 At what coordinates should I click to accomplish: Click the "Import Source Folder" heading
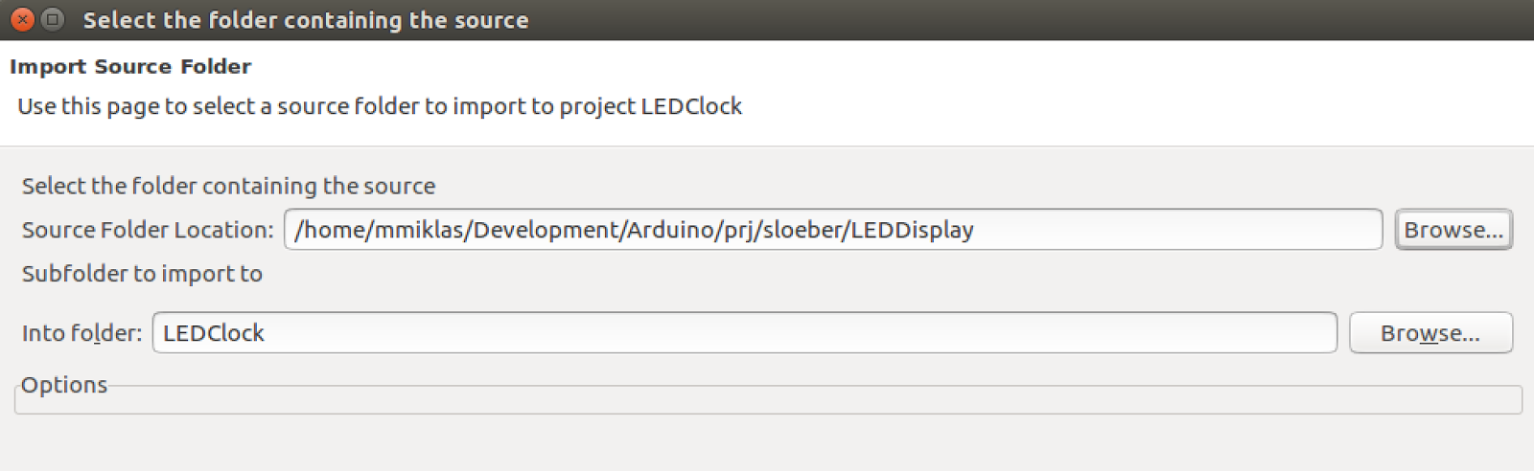point(130,66)
